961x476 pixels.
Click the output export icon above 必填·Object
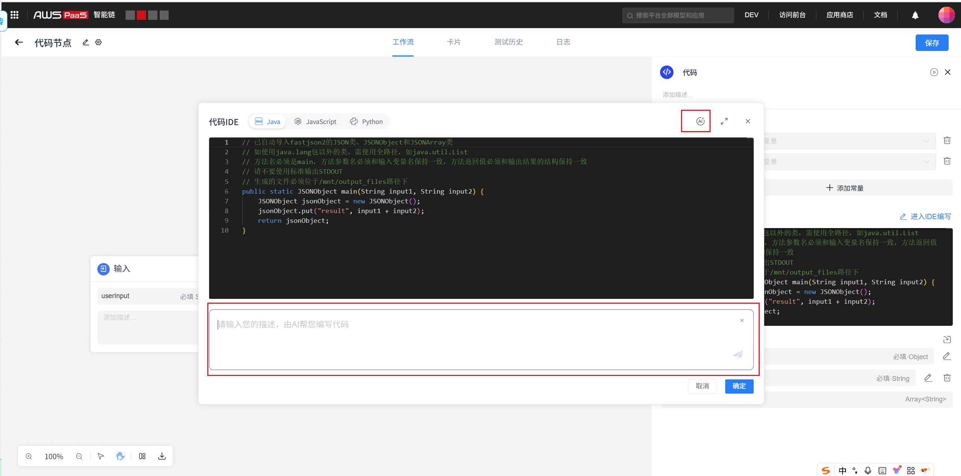(947, 339)
